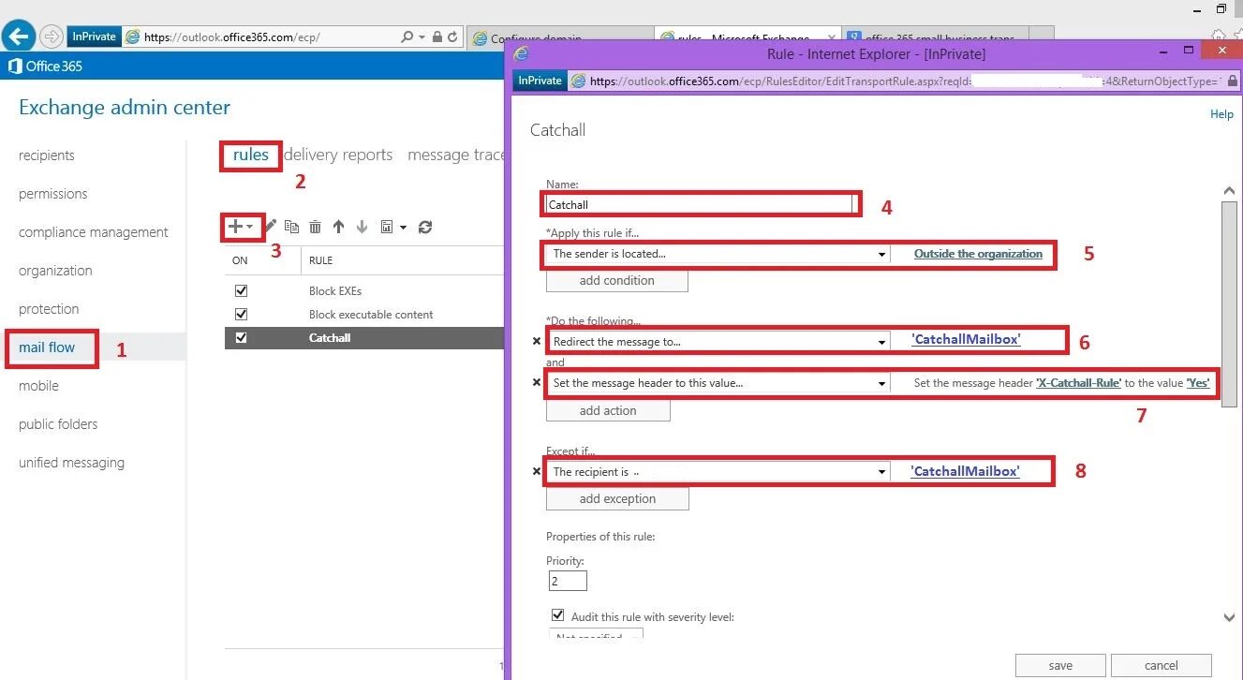Click the greyed Forward arrow in the browser
Screen dimensions: 1243x680
click(51, 37)
